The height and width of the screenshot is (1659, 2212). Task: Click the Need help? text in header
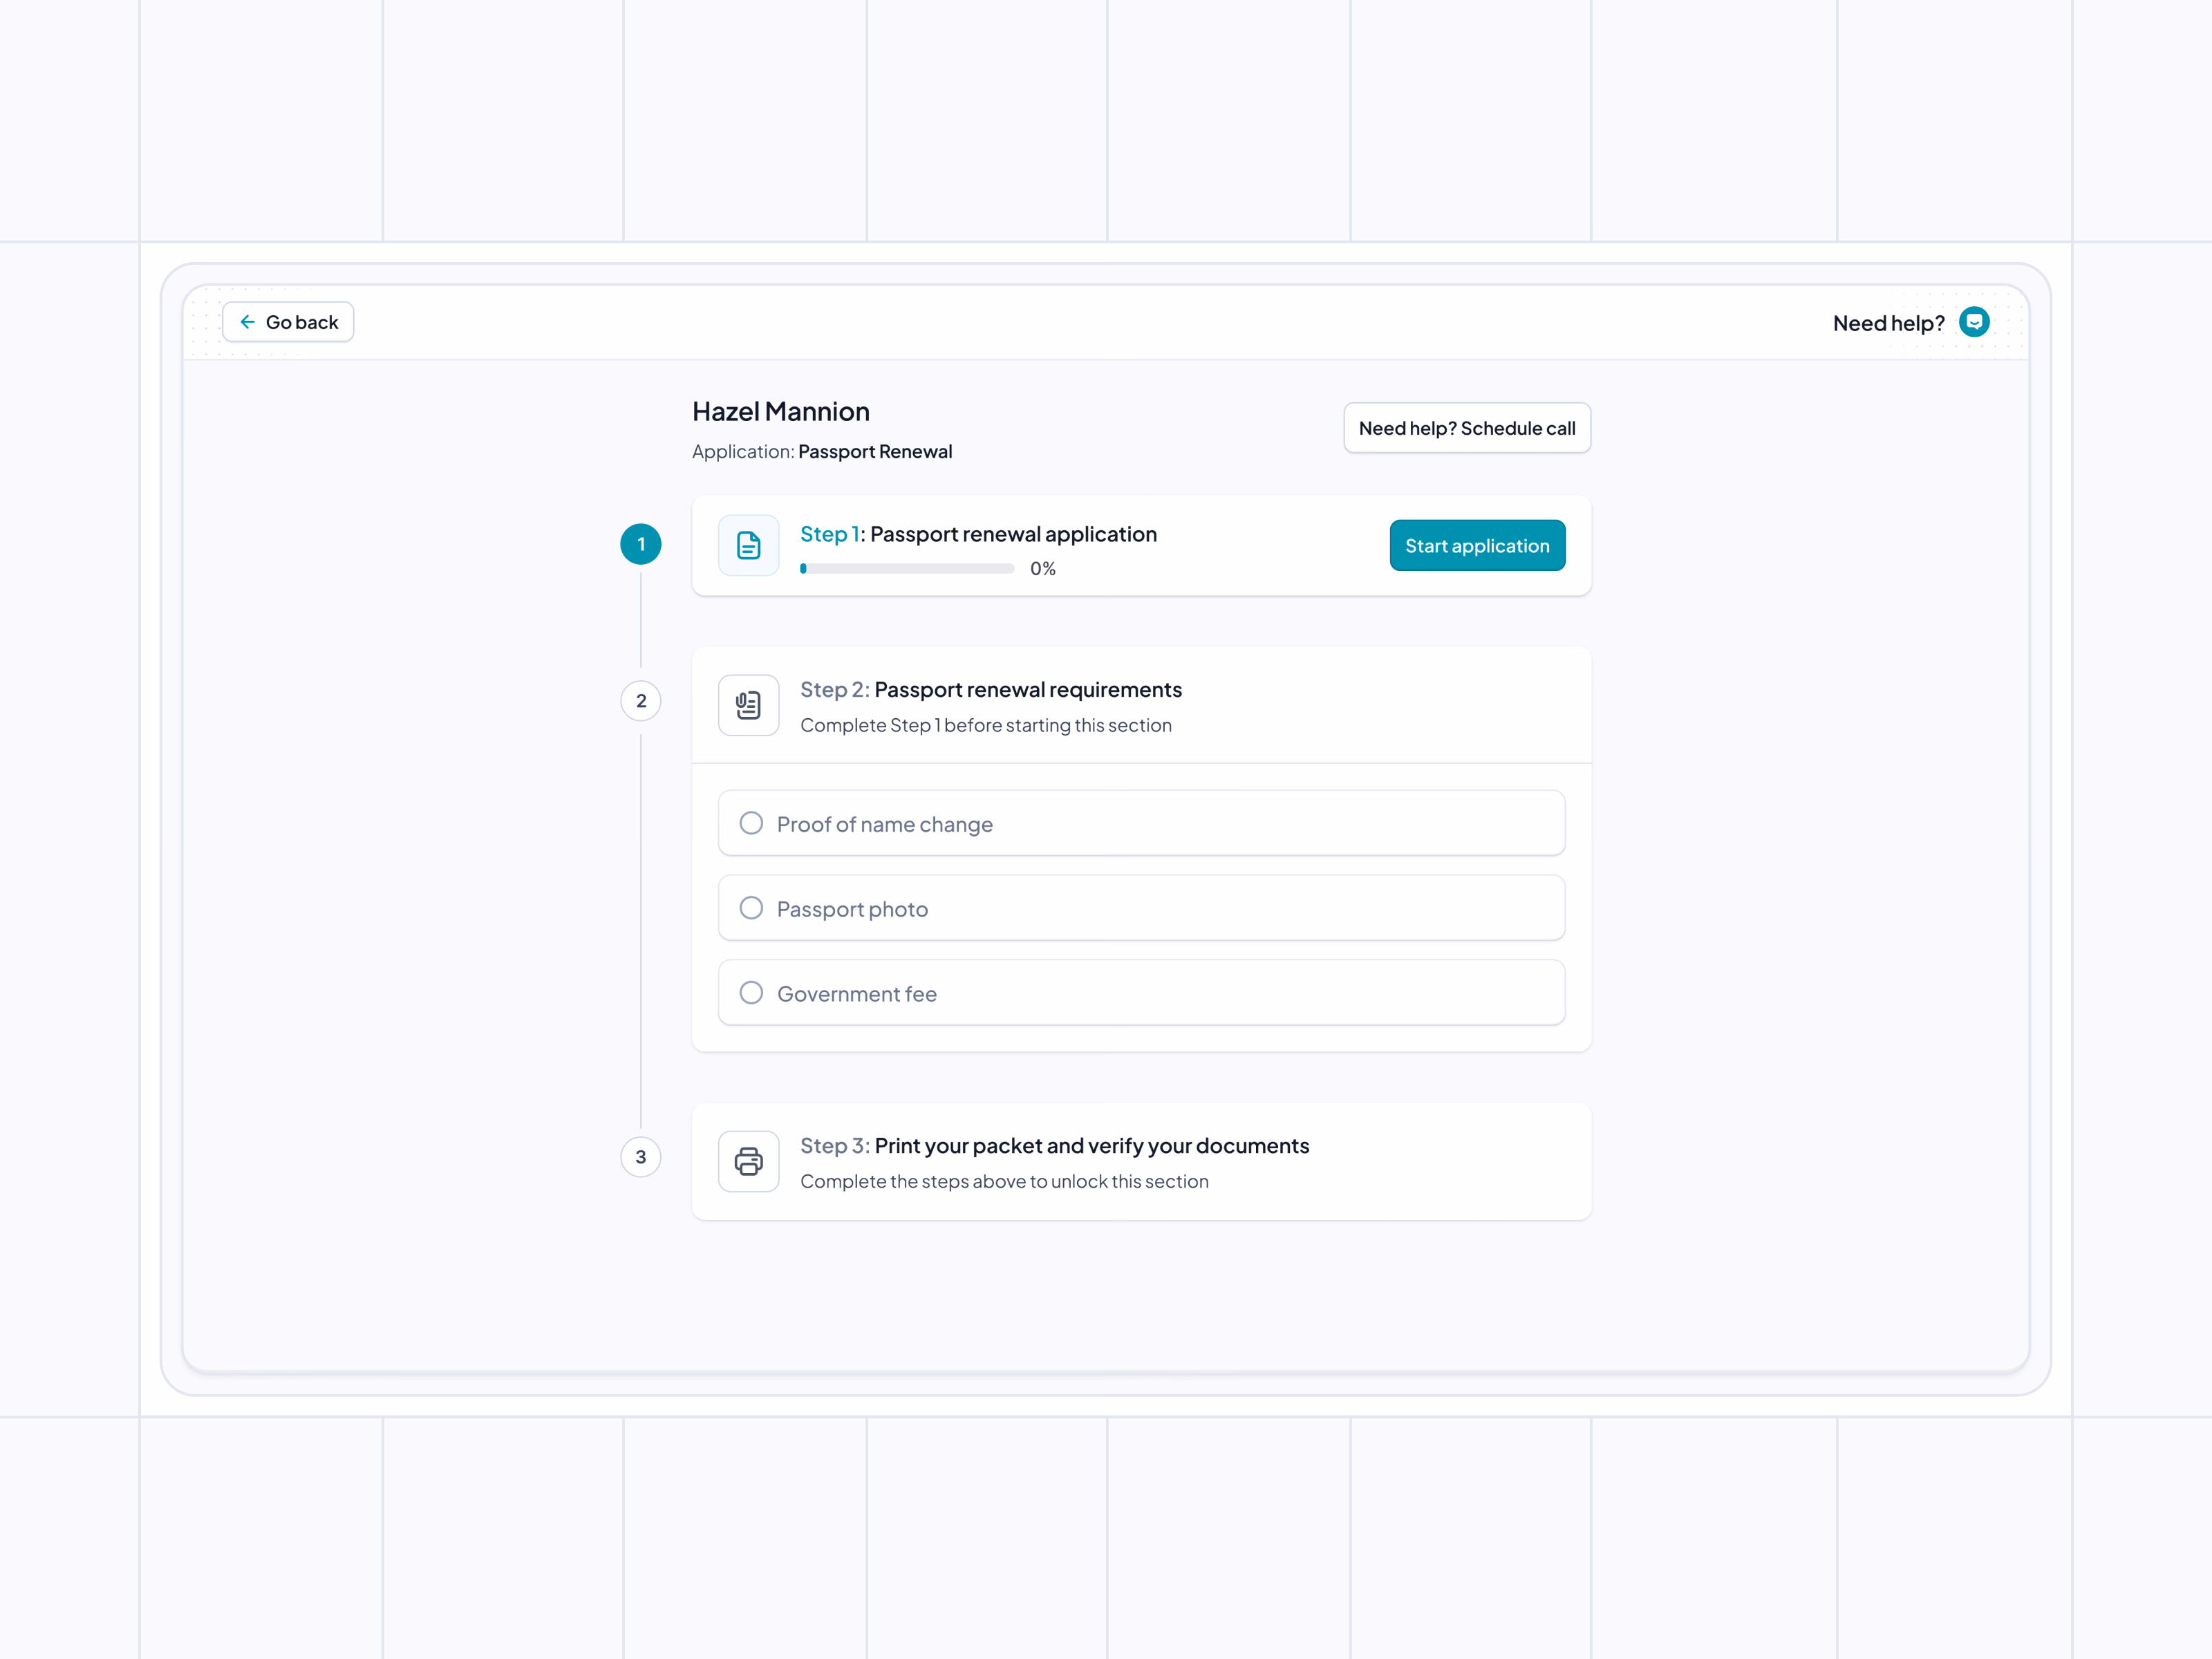[x=1888, y=323]
